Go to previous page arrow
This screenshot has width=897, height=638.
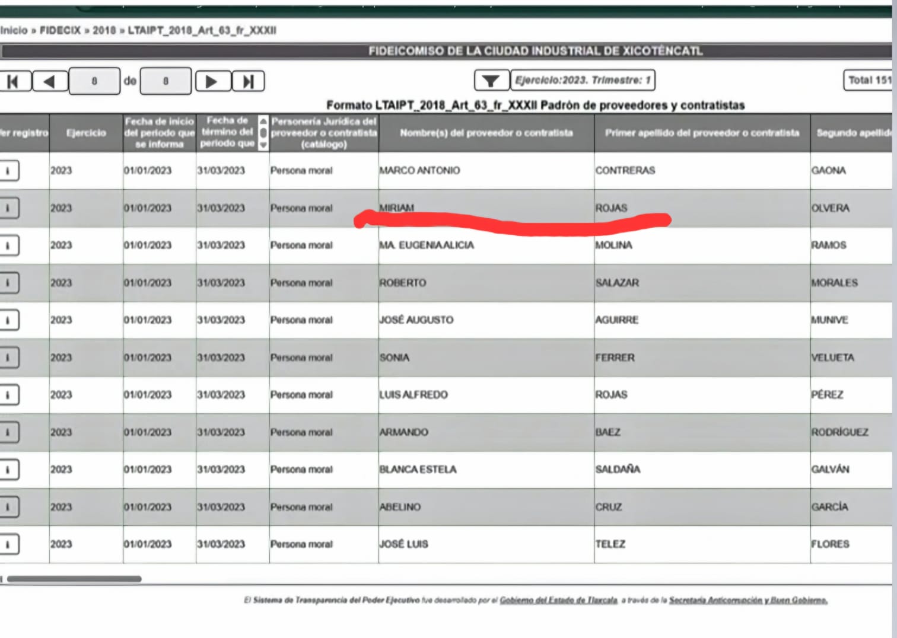50,81
